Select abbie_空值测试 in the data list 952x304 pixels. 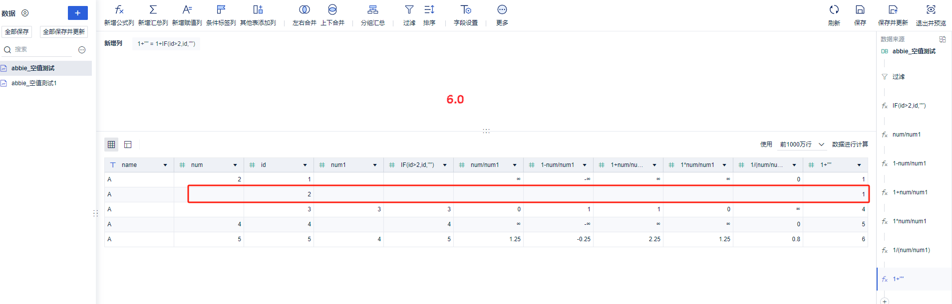click(46, 68)
